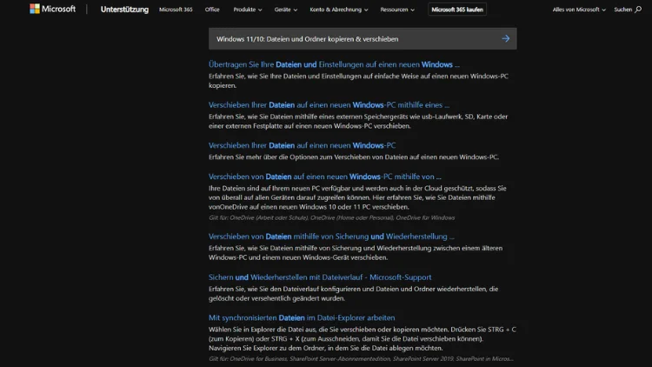The image size is (652, 367).
Task: Expand the Konto & Abrechnung dropdown
Action: pos(338,10)
